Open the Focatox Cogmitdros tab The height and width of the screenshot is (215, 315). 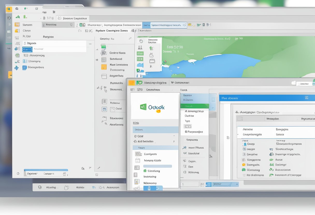tap(73, 18)
